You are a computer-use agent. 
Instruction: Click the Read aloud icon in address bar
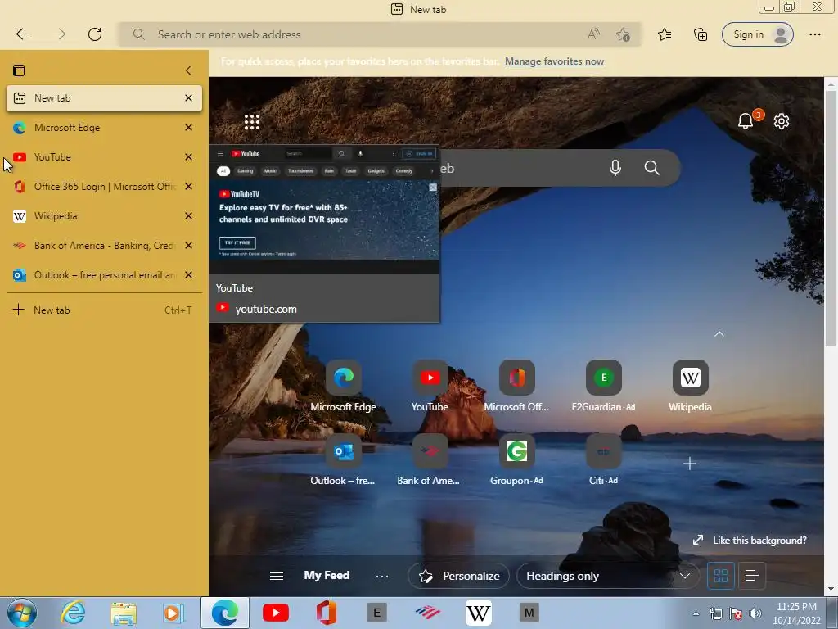click(593, 34)
